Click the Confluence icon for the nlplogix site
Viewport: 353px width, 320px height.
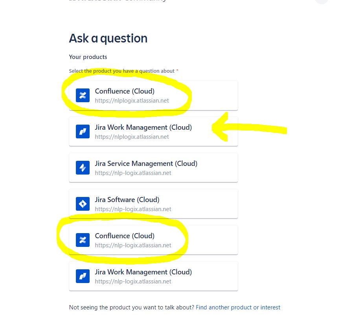tap(83, 95)
